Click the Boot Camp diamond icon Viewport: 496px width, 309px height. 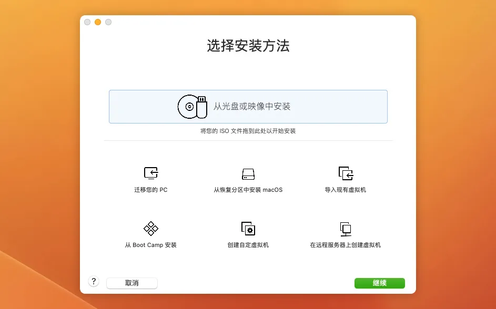pyautogui.click(x=151, y=229)
